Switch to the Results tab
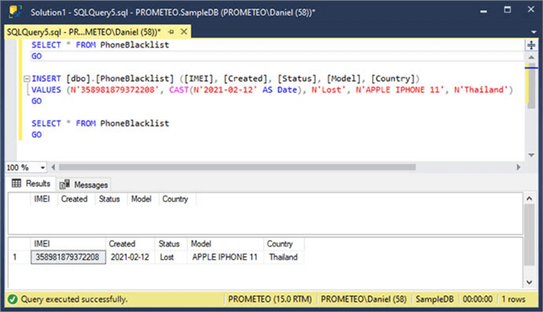Screen dimensions: 543x312 coord(31,183)
